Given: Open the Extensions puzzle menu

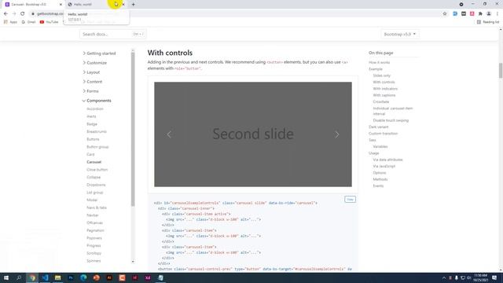Looking at the screenshot, I should pos(480,14).
